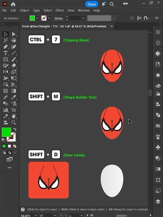163x217 pixels.
Task: Select the Magic Wand tool
Action: click(x=5, y=40)
